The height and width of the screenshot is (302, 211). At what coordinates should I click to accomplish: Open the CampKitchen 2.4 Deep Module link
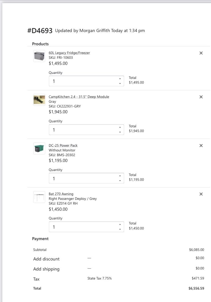click(79, 97)
